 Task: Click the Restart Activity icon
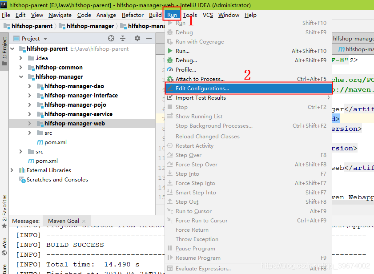(170, 145)
